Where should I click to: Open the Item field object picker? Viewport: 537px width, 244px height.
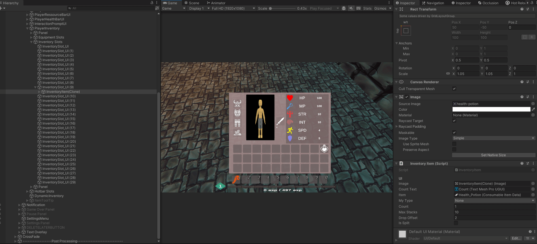click(533, 195)
